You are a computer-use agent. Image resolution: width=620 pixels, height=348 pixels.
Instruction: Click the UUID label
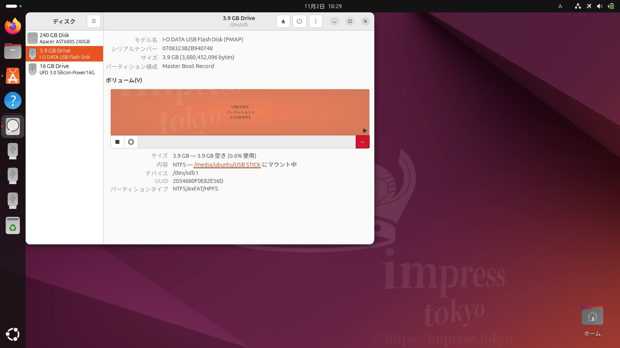point(162,181)
